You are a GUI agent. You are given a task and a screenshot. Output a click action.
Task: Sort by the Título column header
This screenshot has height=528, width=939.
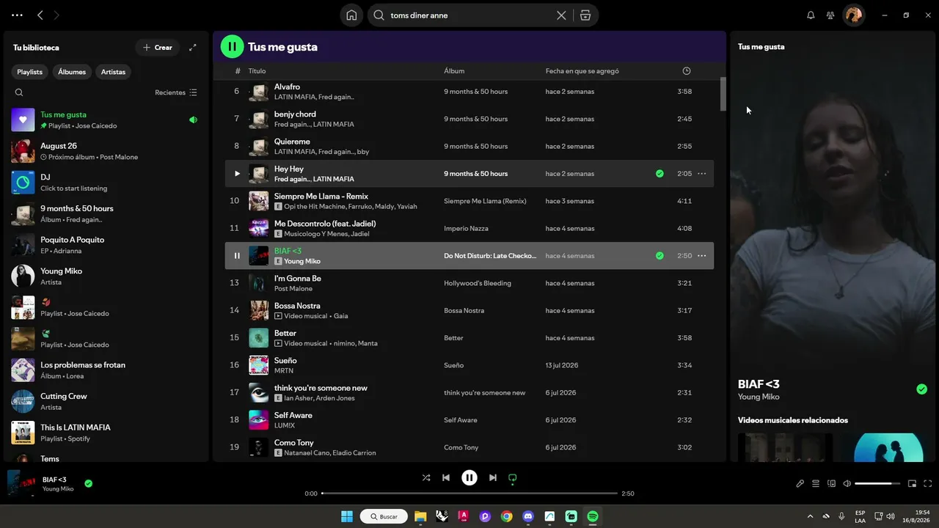pos(257,71)
